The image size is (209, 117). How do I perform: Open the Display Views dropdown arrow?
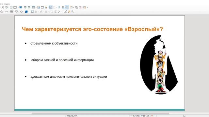[x=18, y=7]
